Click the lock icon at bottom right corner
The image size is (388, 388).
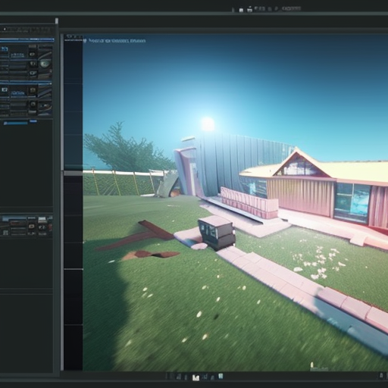click(381, 376)
